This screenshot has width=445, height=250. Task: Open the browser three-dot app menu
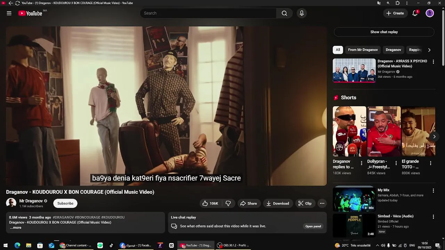pyautogui.click(x=407, y=3)
